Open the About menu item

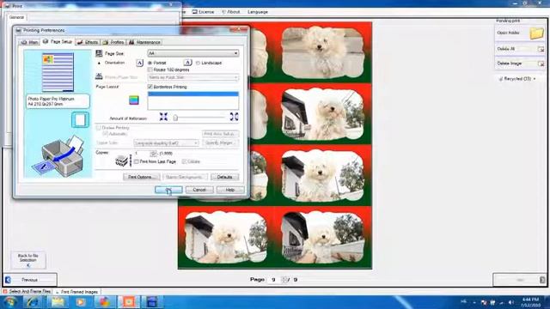click(231, 12)
